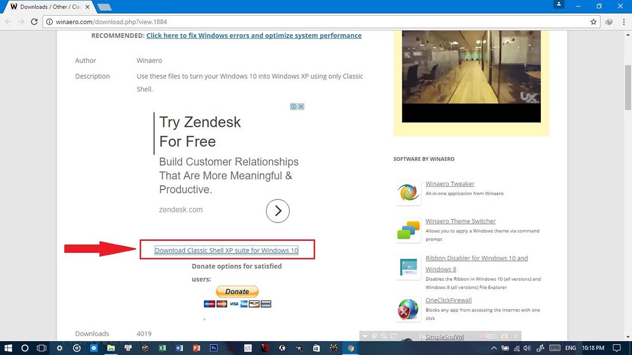The height and width of the screenshot is (355, 632).
Task: Click the zoom magnifier in recorder toolbar
Action: pyautogui.click(x=384, y=336)
